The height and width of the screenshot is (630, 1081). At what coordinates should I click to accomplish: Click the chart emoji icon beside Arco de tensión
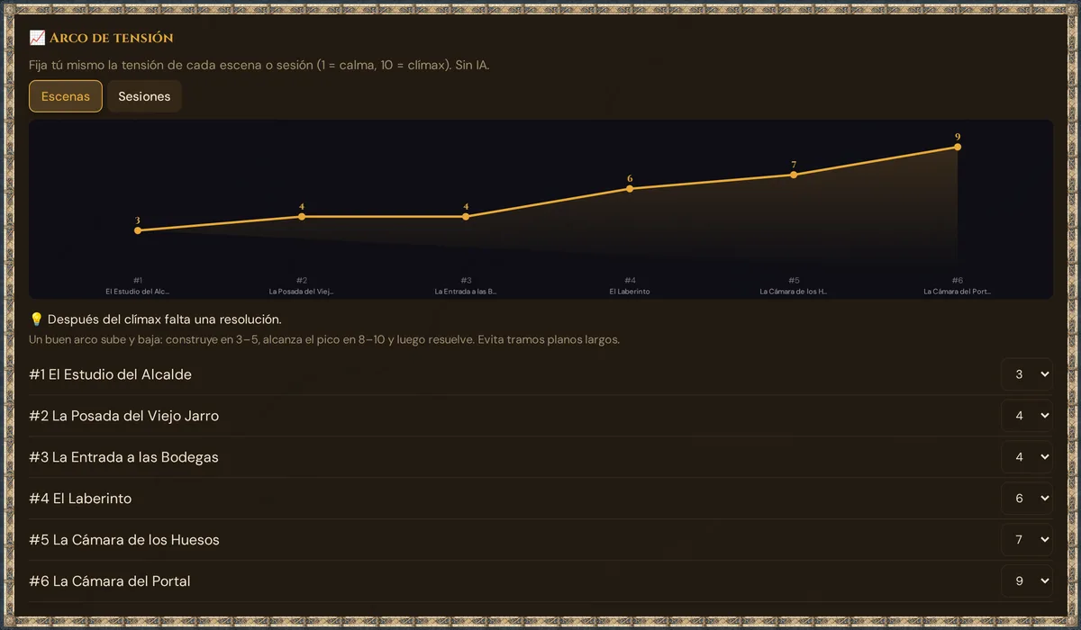click(x=37, y=38)
